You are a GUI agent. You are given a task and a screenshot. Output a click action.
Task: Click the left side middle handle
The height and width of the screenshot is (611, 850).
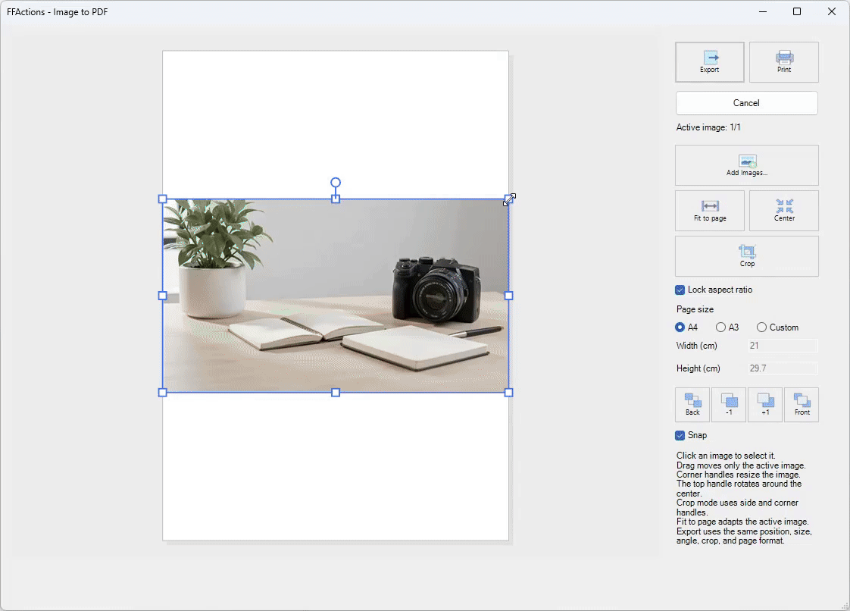(x=163, y=296)
